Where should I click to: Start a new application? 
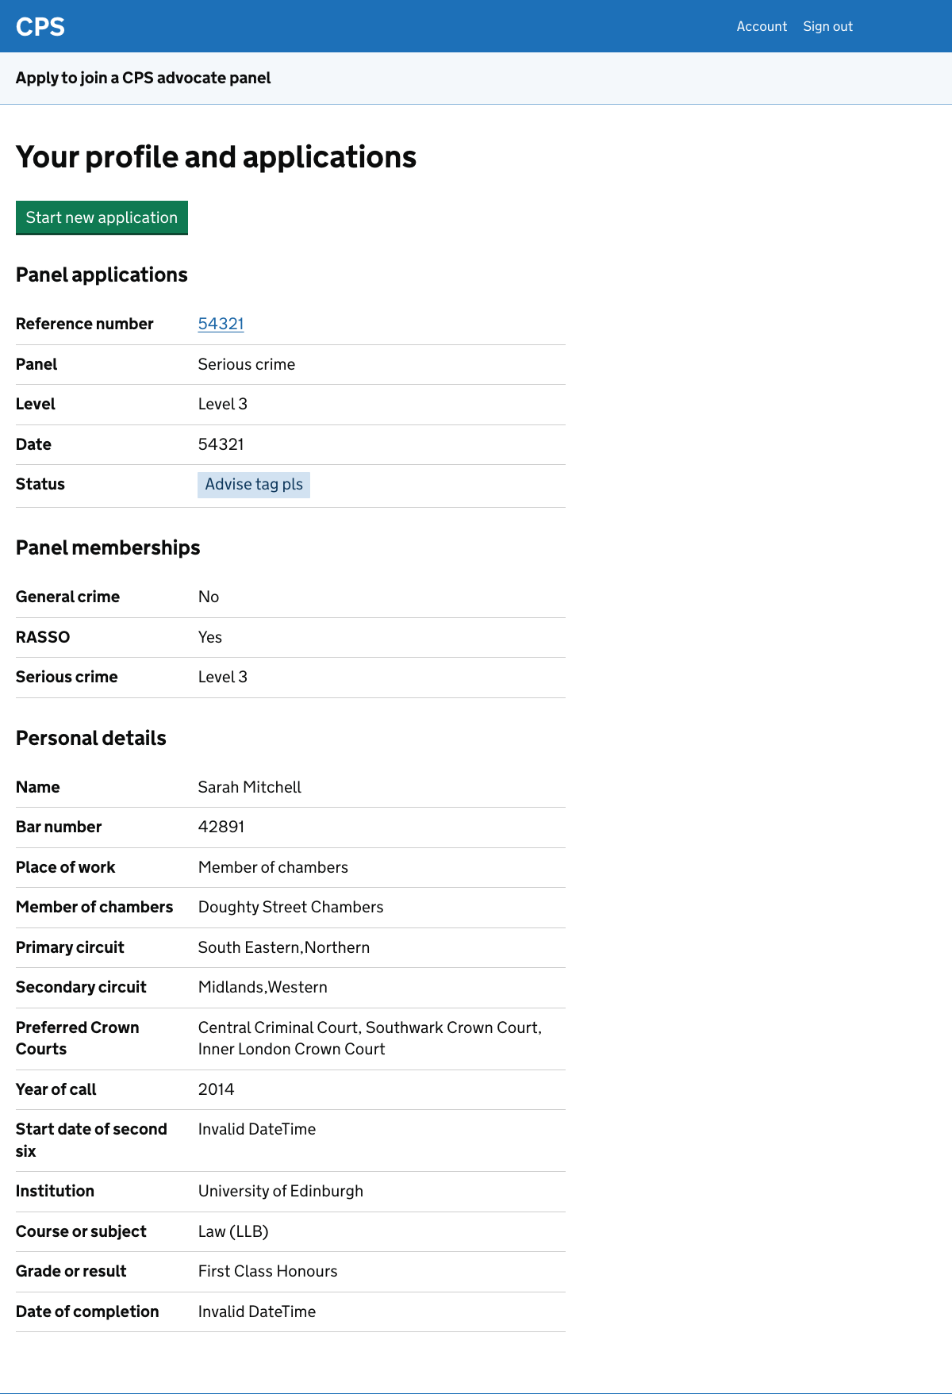(102, 217)
